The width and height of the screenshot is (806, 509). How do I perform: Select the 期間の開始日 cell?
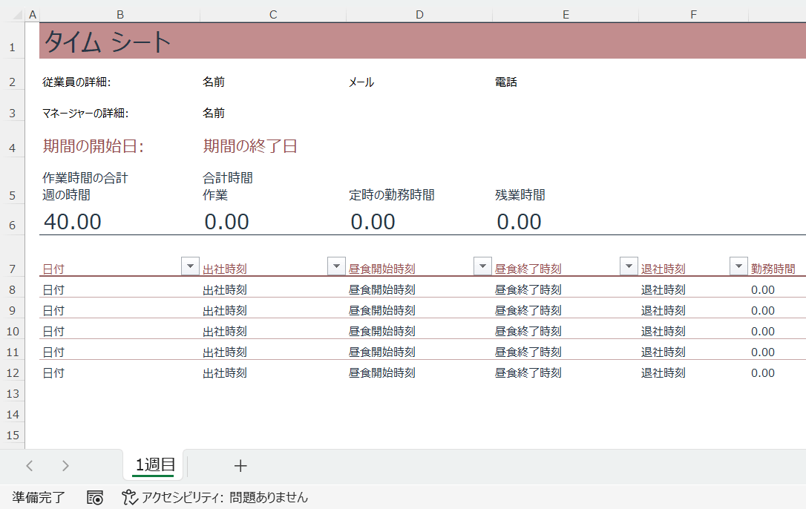click(x=93, y=146)
